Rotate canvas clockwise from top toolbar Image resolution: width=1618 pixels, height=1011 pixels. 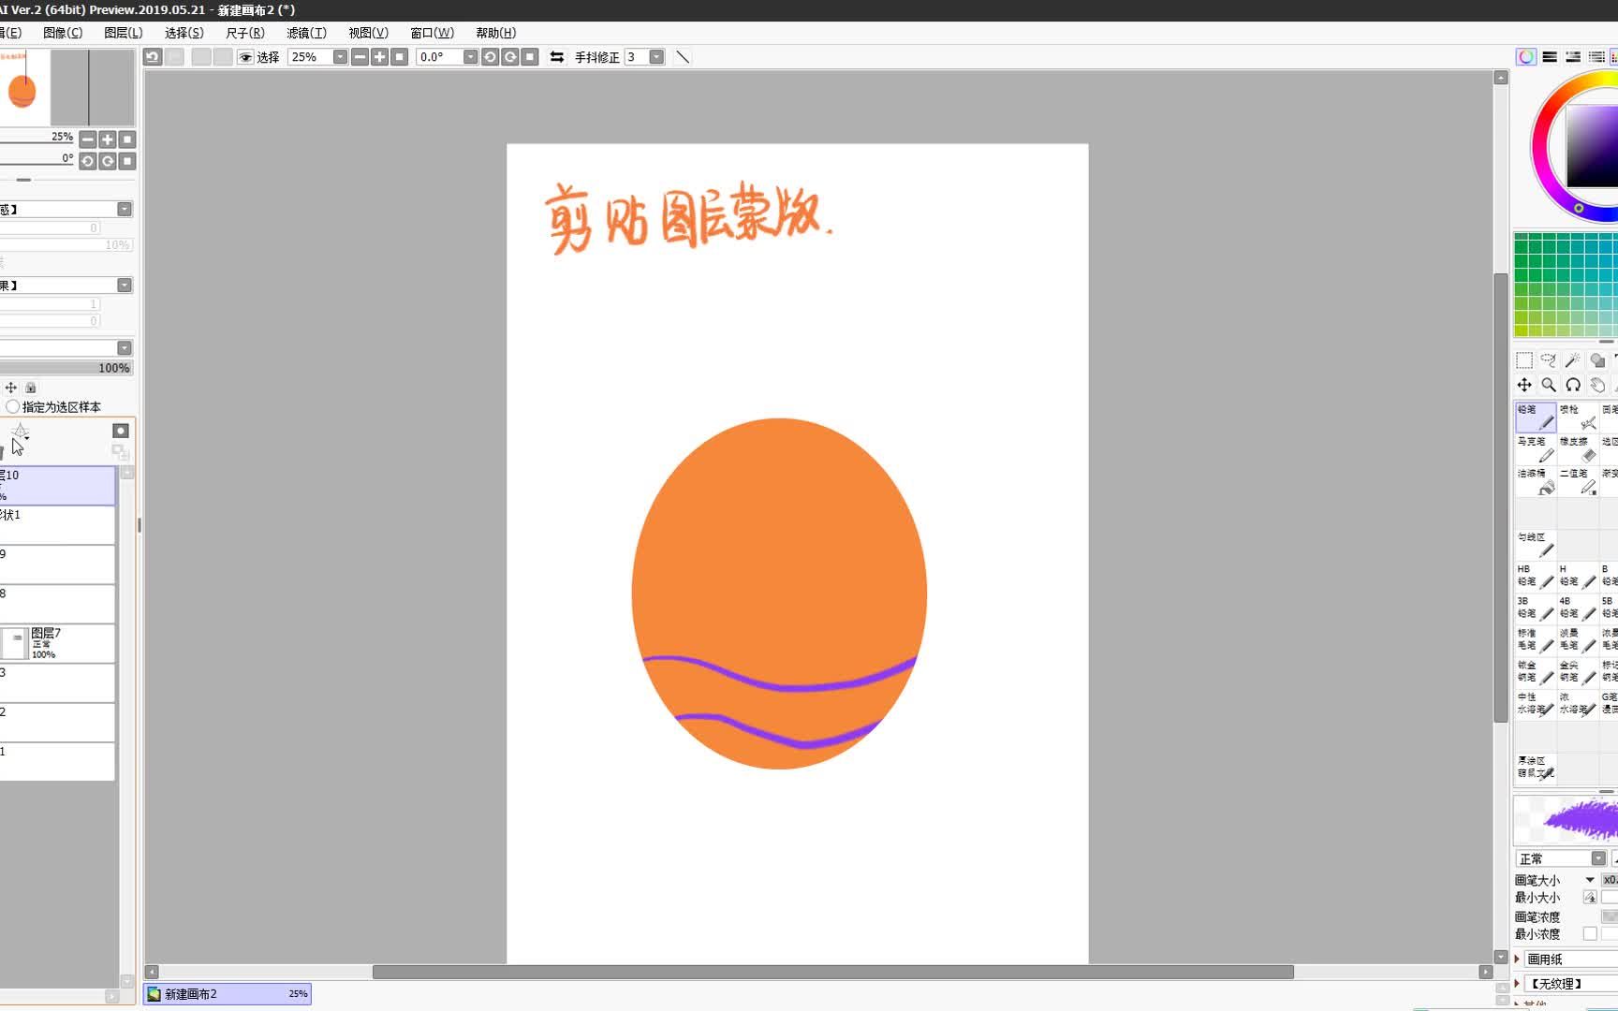pos(510,57)
